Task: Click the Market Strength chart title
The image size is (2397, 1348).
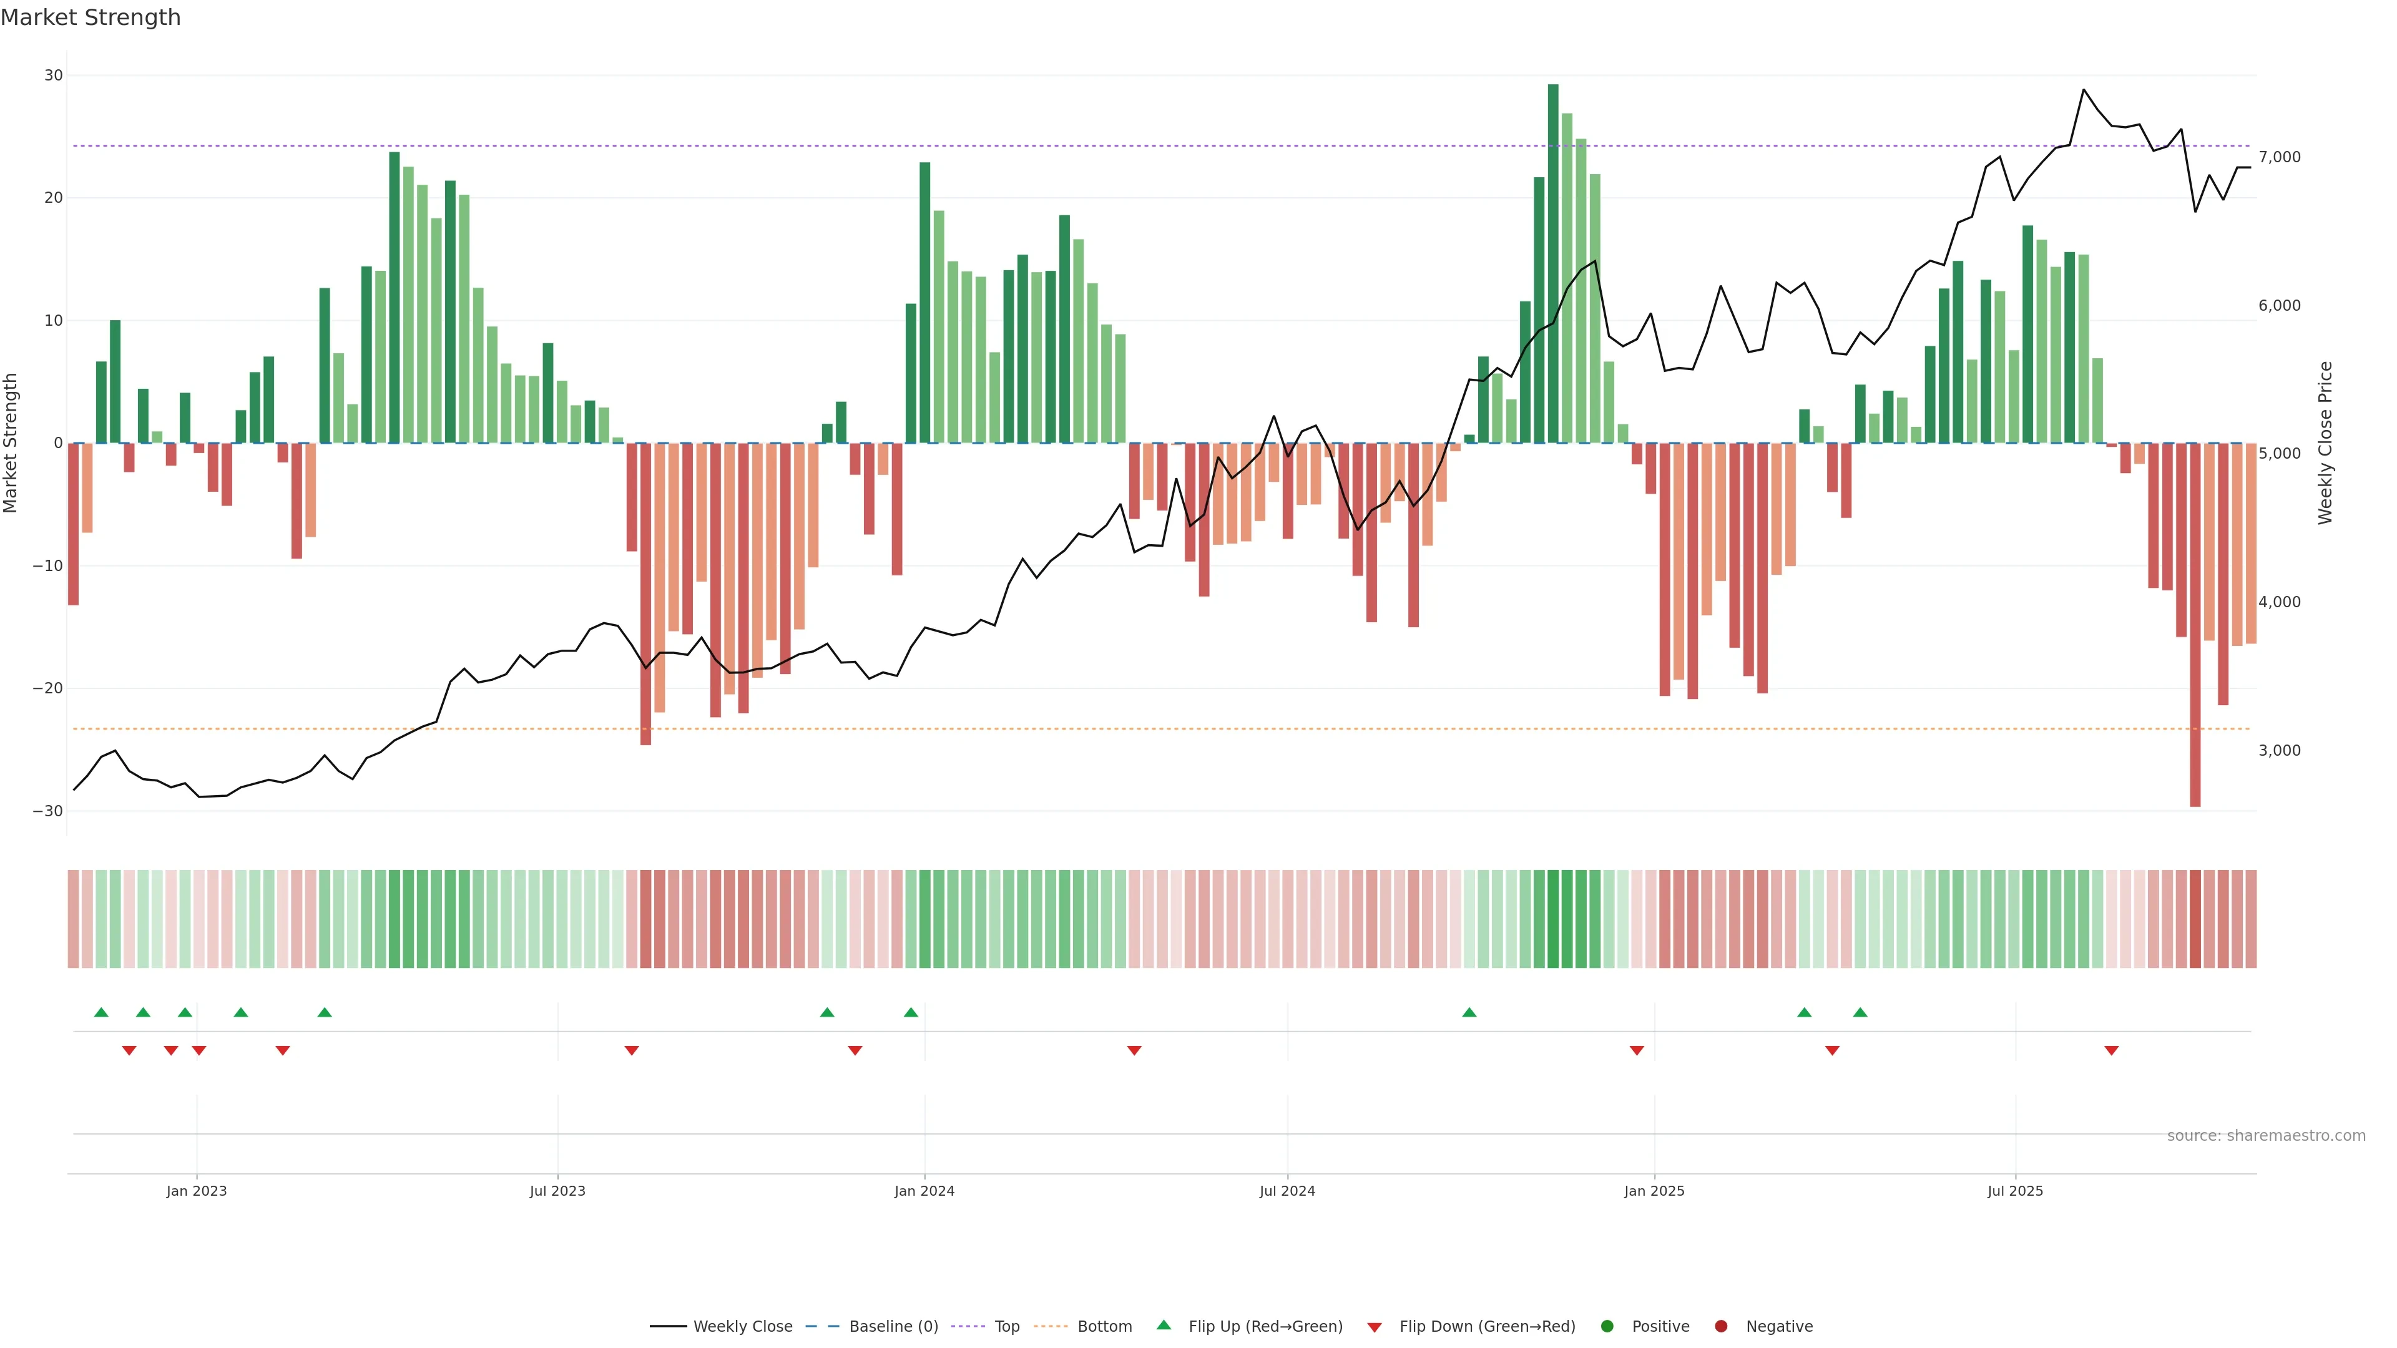Action: (x=91, y=17)
